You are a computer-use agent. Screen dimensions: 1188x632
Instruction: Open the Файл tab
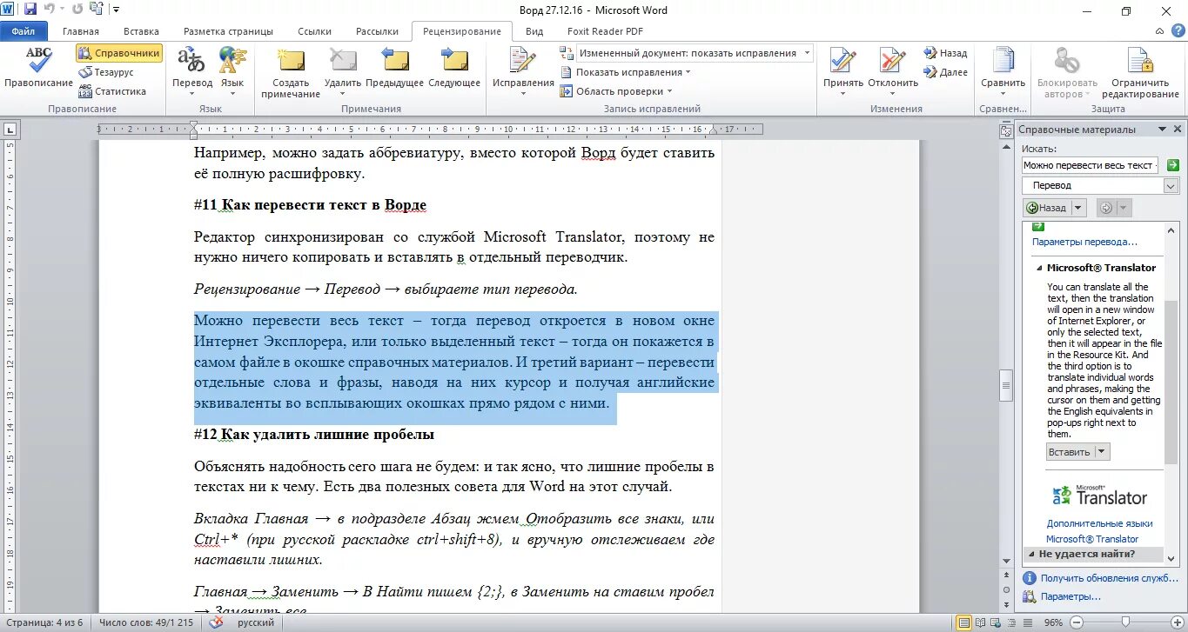(x=24, y=31)
